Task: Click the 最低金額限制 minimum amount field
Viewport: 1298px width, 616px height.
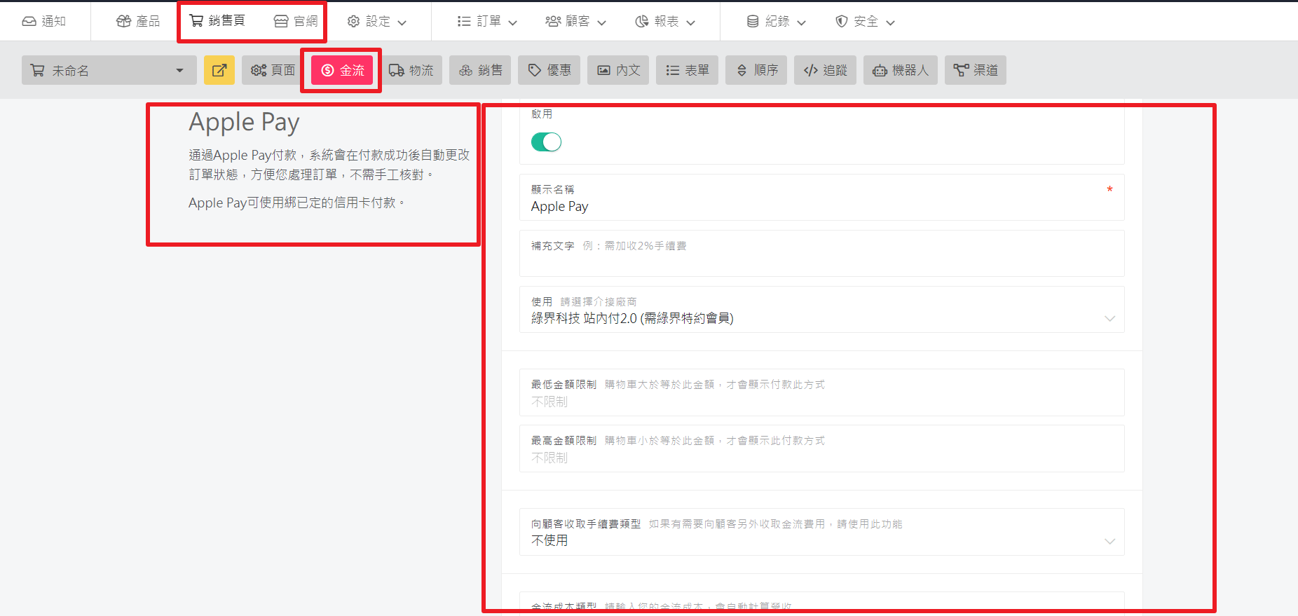Action: point(821,392)
